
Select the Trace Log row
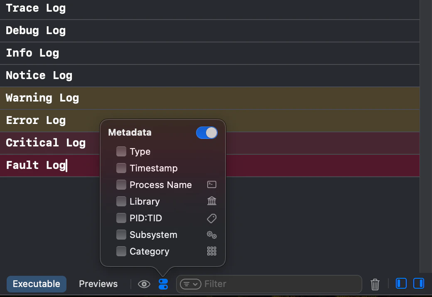210,10
